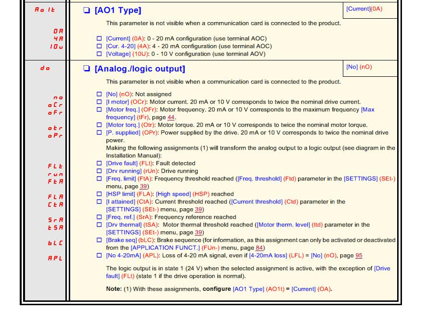
Task: Check the box next to [I motor] (OCr)
Action: 99,102
